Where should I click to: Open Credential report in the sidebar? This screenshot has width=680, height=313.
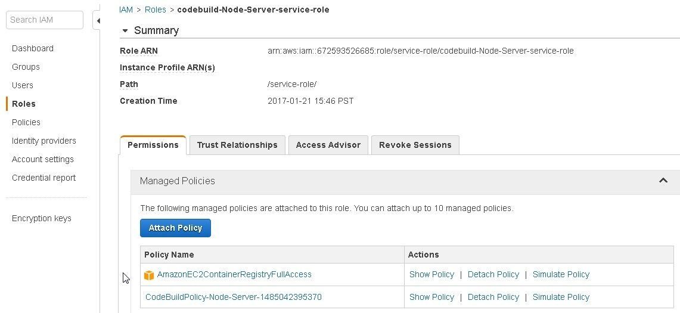pos(44,178)
